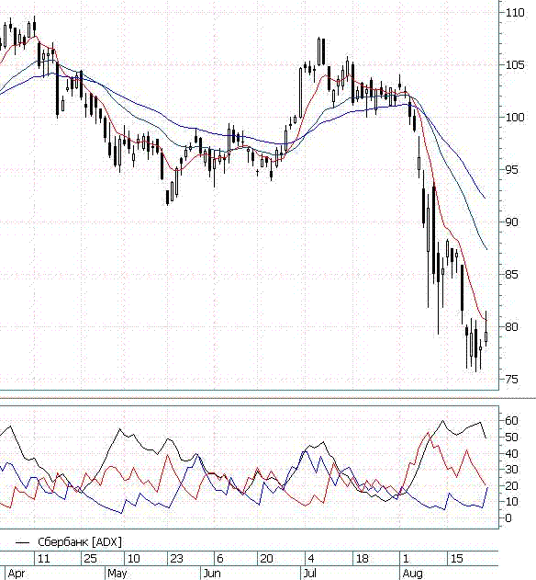Click the 60 value on ADX scale
This screenshot has height=580, width=536.
(x=511, y=421)
